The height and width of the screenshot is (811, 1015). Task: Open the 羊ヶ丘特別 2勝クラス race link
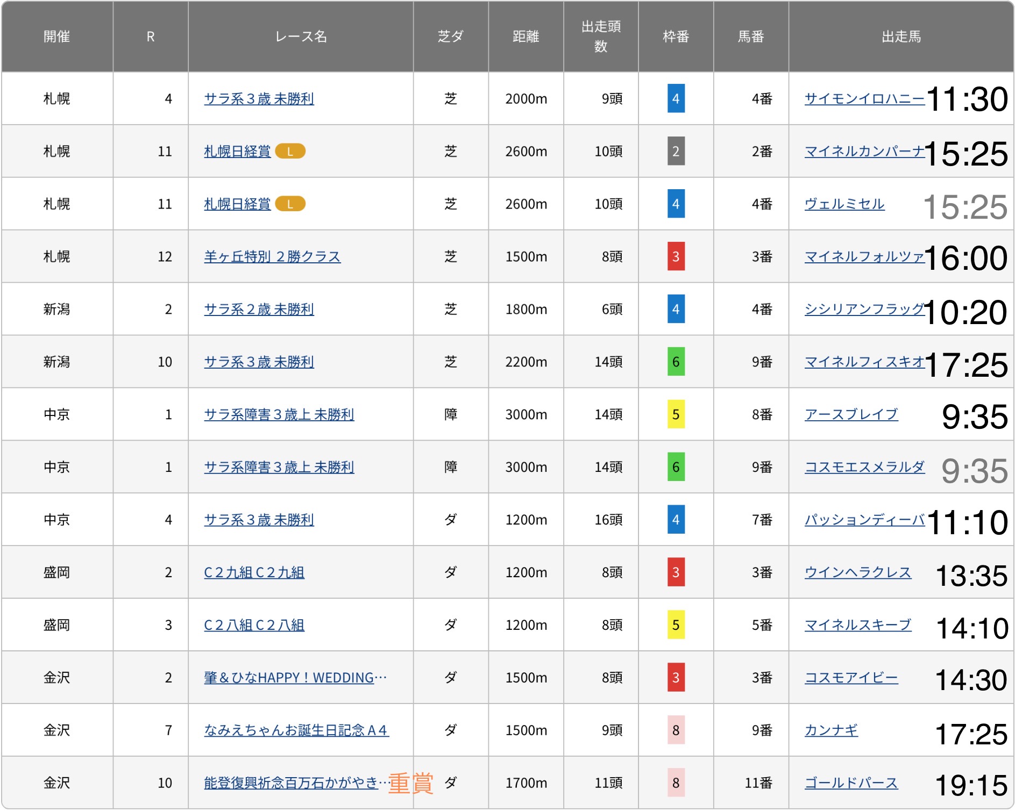coord(272,257)
